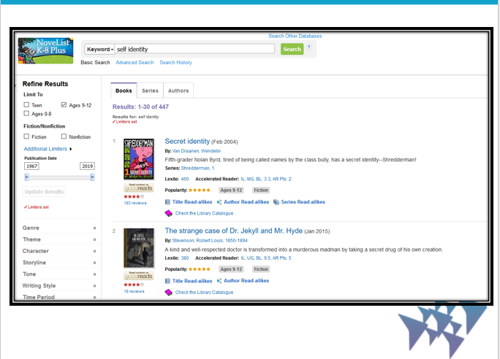500x359 pixels.
Task: Click the left publication date slider handle
Action: click(27, 177)
